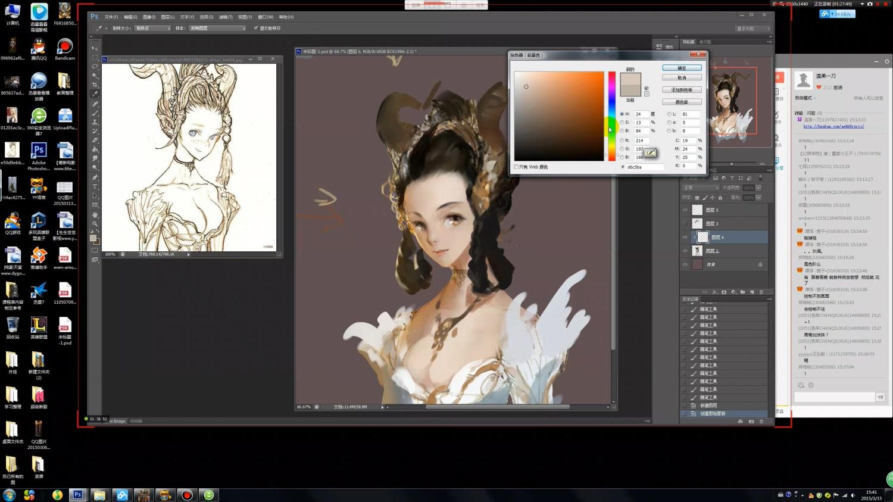Select the Type tool

tap(95, 186)
